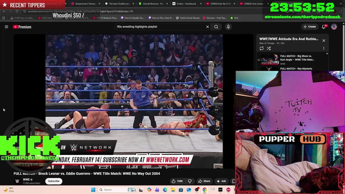
Task: Dislike the video with thumbs down
Action: pos(190,181)
